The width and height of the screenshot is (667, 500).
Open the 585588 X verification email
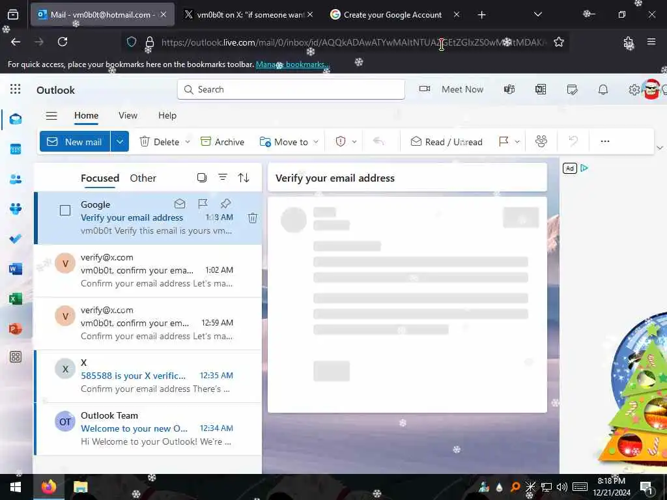coord(148,376)
